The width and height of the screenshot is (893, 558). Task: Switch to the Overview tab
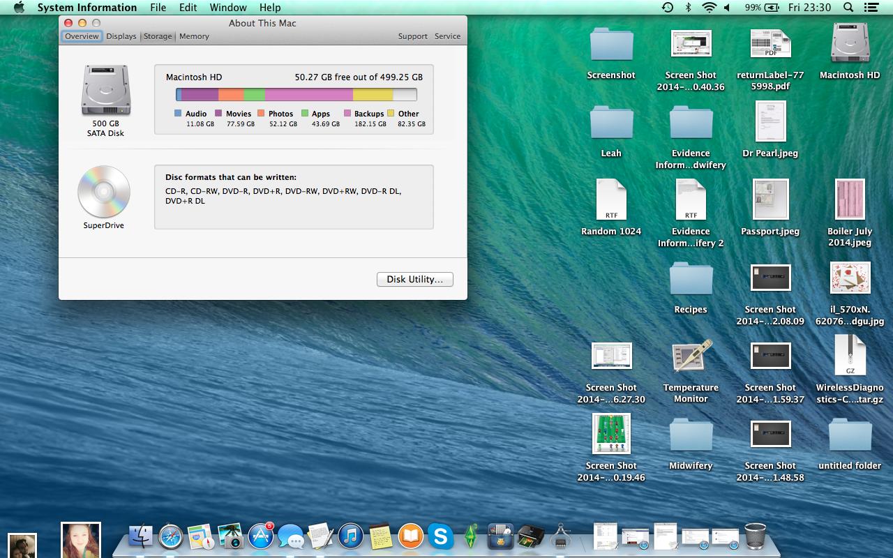pyautogui.click(x=82, y=36)
